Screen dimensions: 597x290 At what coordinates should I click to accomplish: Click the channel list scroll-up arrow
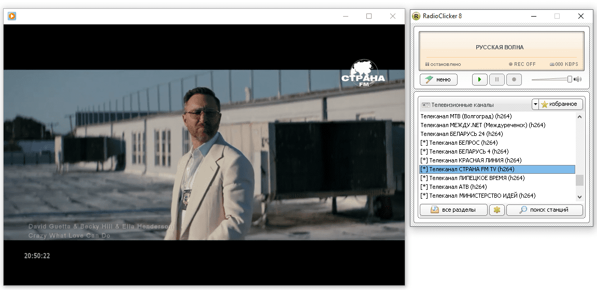[579, 117]
